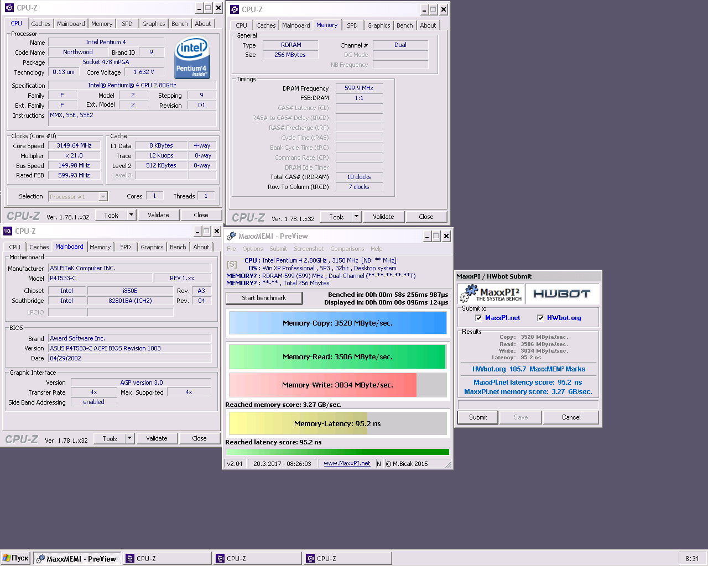
Task: Click Cancel in HWbot Submit dialog
Action: 571,417
